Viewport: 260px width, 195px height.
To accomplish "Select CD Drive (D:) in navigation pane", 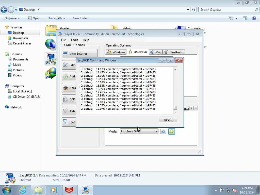I will click(26, 97).
